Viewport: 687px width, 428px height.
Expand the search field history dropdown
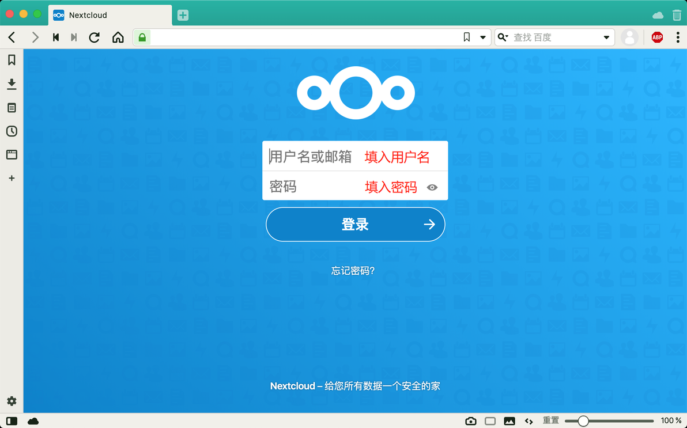click(x=606, y=37)
